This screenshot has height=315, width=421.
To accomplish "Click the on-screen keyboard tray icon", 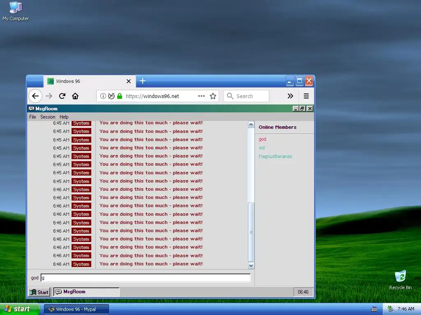I will (x=374, y=309).
